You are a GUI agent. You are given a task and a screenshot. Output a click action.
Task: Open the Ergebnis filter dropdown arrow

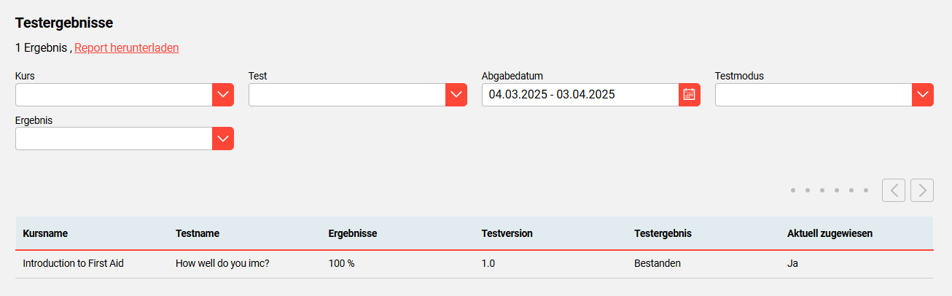click(x=223, y=139)
